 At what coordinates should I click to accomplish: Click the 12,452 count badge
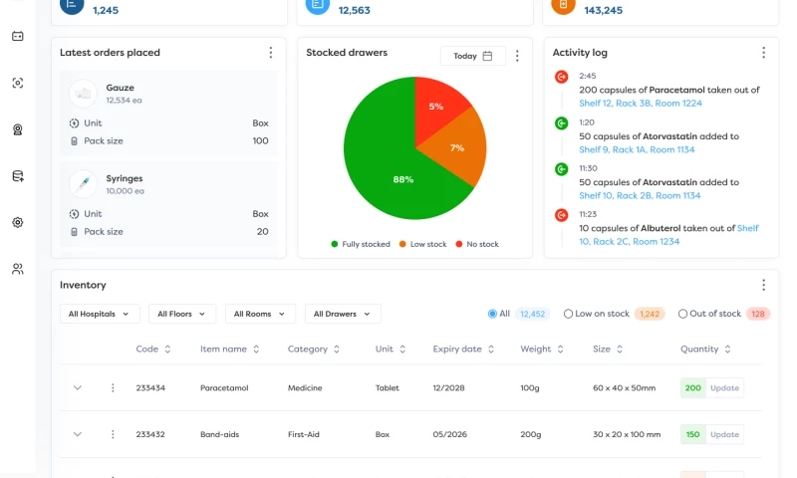532,314
